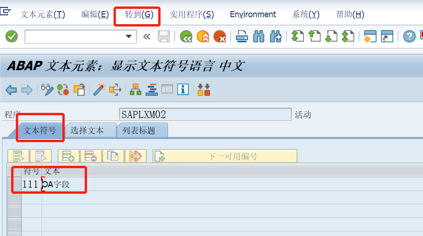423x236 pixels.
Task: Click the 下一可用编号 button
Action: pyautogui.click(x=225, y=156)
